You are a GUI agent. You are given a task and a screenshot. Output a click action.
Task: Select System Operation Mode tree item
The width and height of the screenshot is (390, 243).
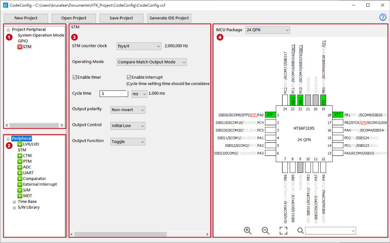41,35
